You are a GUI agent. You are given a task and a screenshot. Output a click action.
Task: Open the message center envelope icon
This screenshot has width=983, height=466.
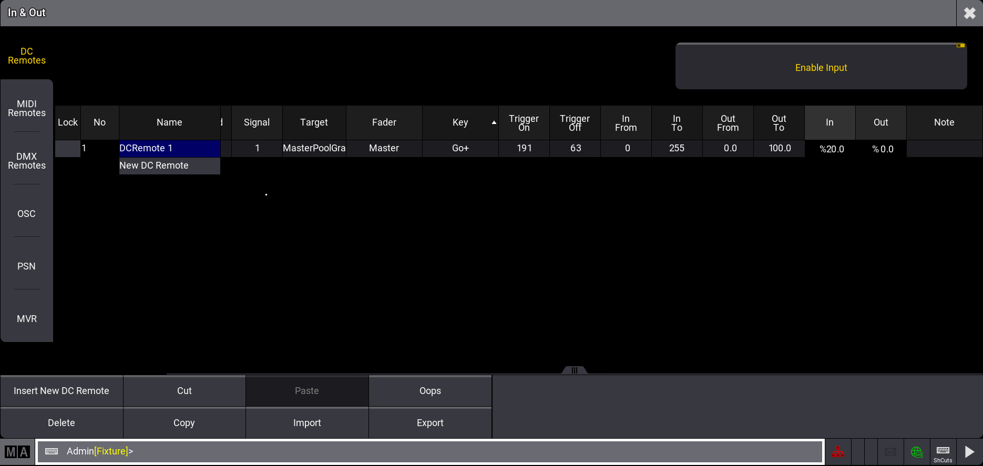click(890, 452)
